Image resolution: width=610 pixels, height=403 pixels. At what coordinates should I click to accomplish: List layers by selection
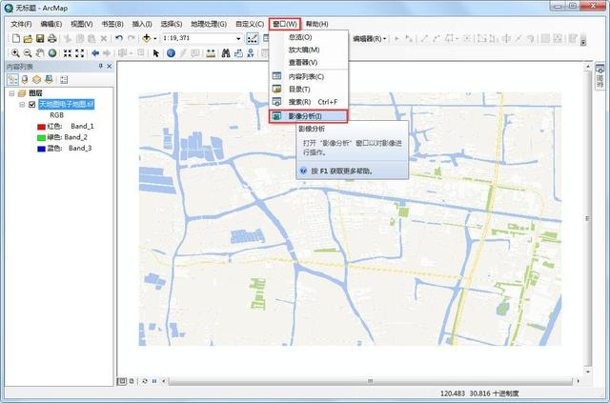tap(49, 80)
